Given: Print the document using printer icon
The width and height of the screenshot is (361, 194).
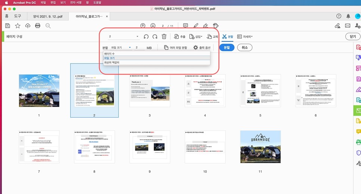Looking at the screenshot, I should coord(37,26).
